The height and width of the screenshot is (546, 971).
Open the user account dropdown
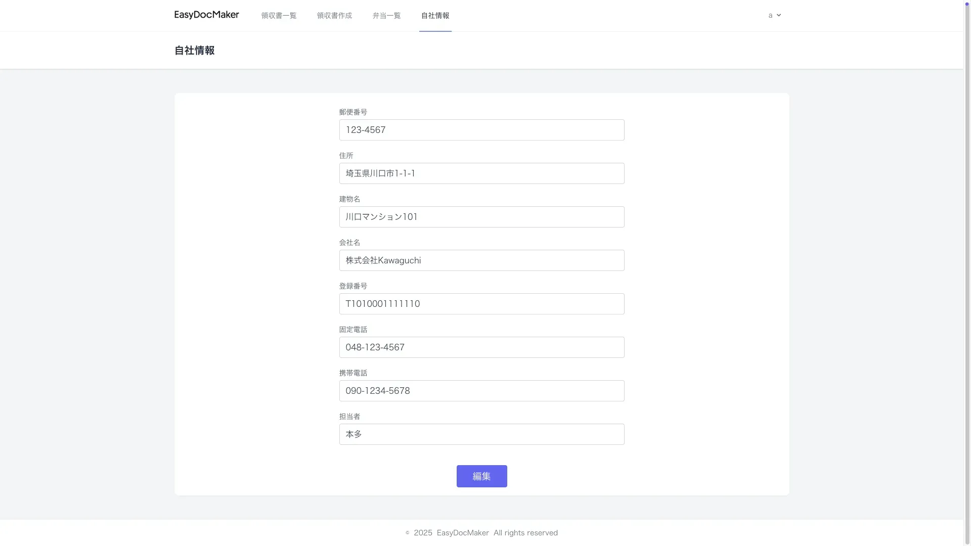(x=774, y=16)
